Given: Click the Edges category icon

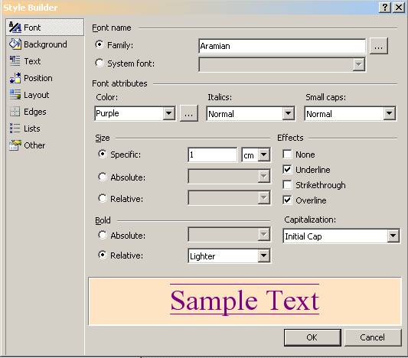Looking at the screenshot, I should pyautogui.click(x=15, y=112).
